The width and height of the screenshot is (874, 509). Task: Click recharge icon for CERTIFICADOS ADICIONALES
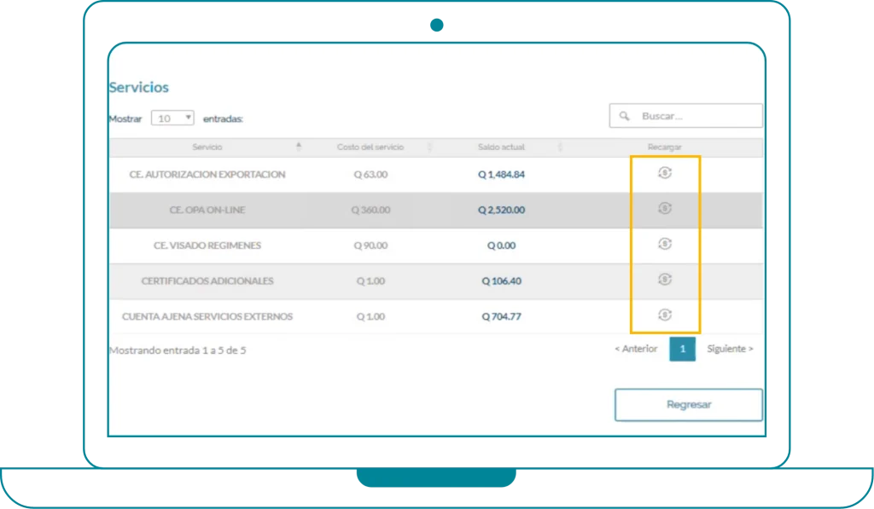[665, 280]
